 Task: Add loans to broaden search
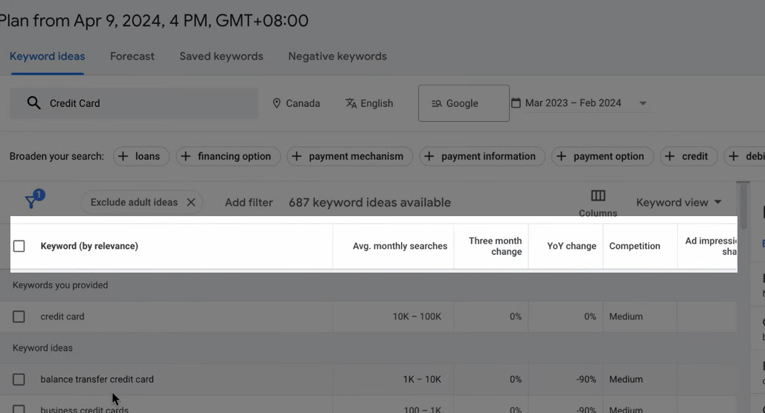(141, 156)
